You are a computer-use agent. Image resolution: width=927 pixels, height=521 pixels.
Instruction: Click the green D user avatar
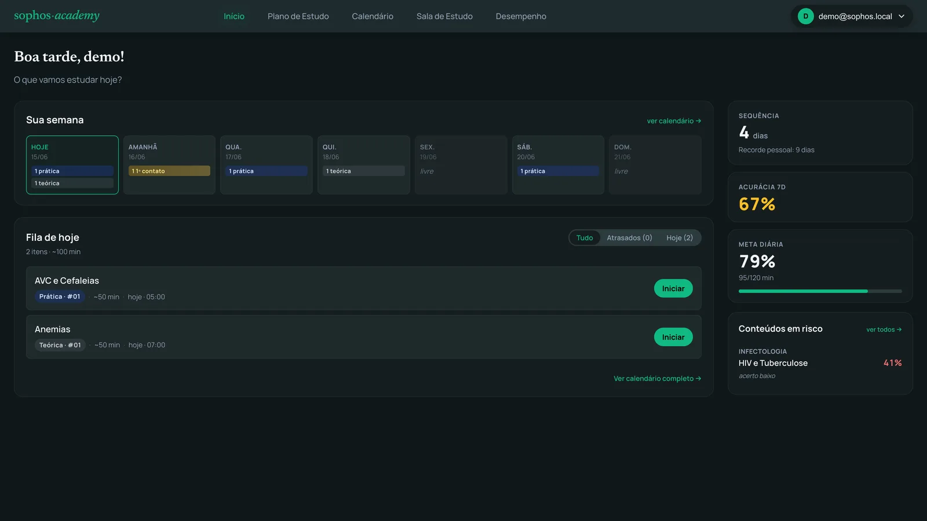(805, 16)
